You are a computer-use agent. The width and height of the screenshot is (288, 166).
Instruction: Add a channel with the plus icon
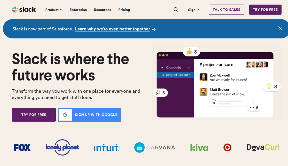tap(189, 68)
